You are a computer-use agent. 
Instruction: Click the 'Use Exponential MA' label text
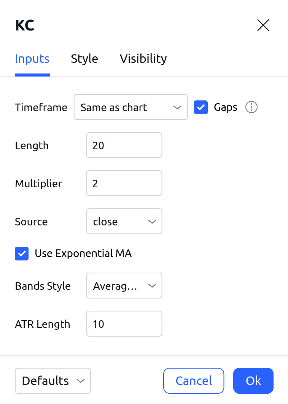83,254
